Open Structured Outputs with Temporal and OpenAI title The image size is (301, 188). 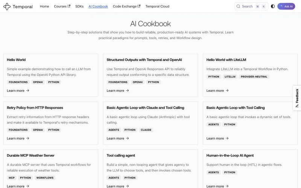coord(144,60)
